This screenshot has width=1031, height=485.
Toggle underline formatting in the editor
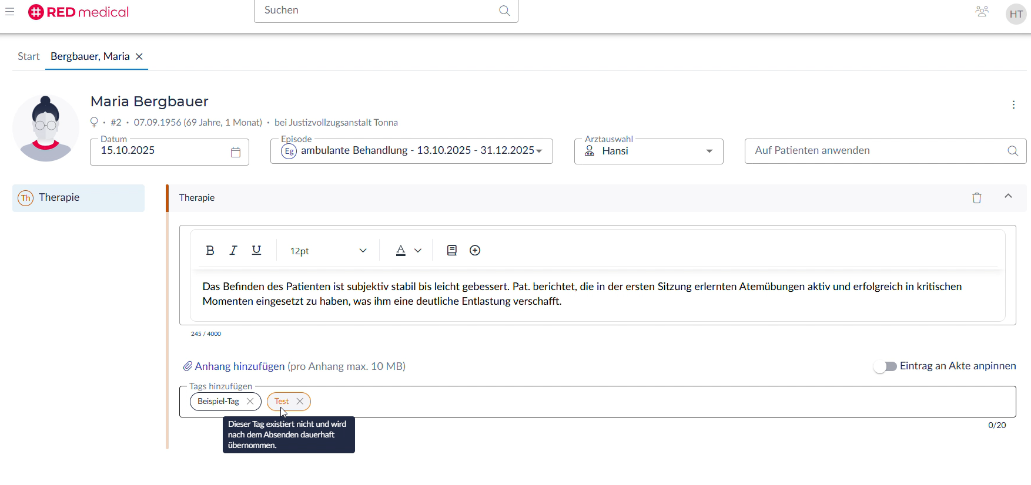click(x=256, y=251)
